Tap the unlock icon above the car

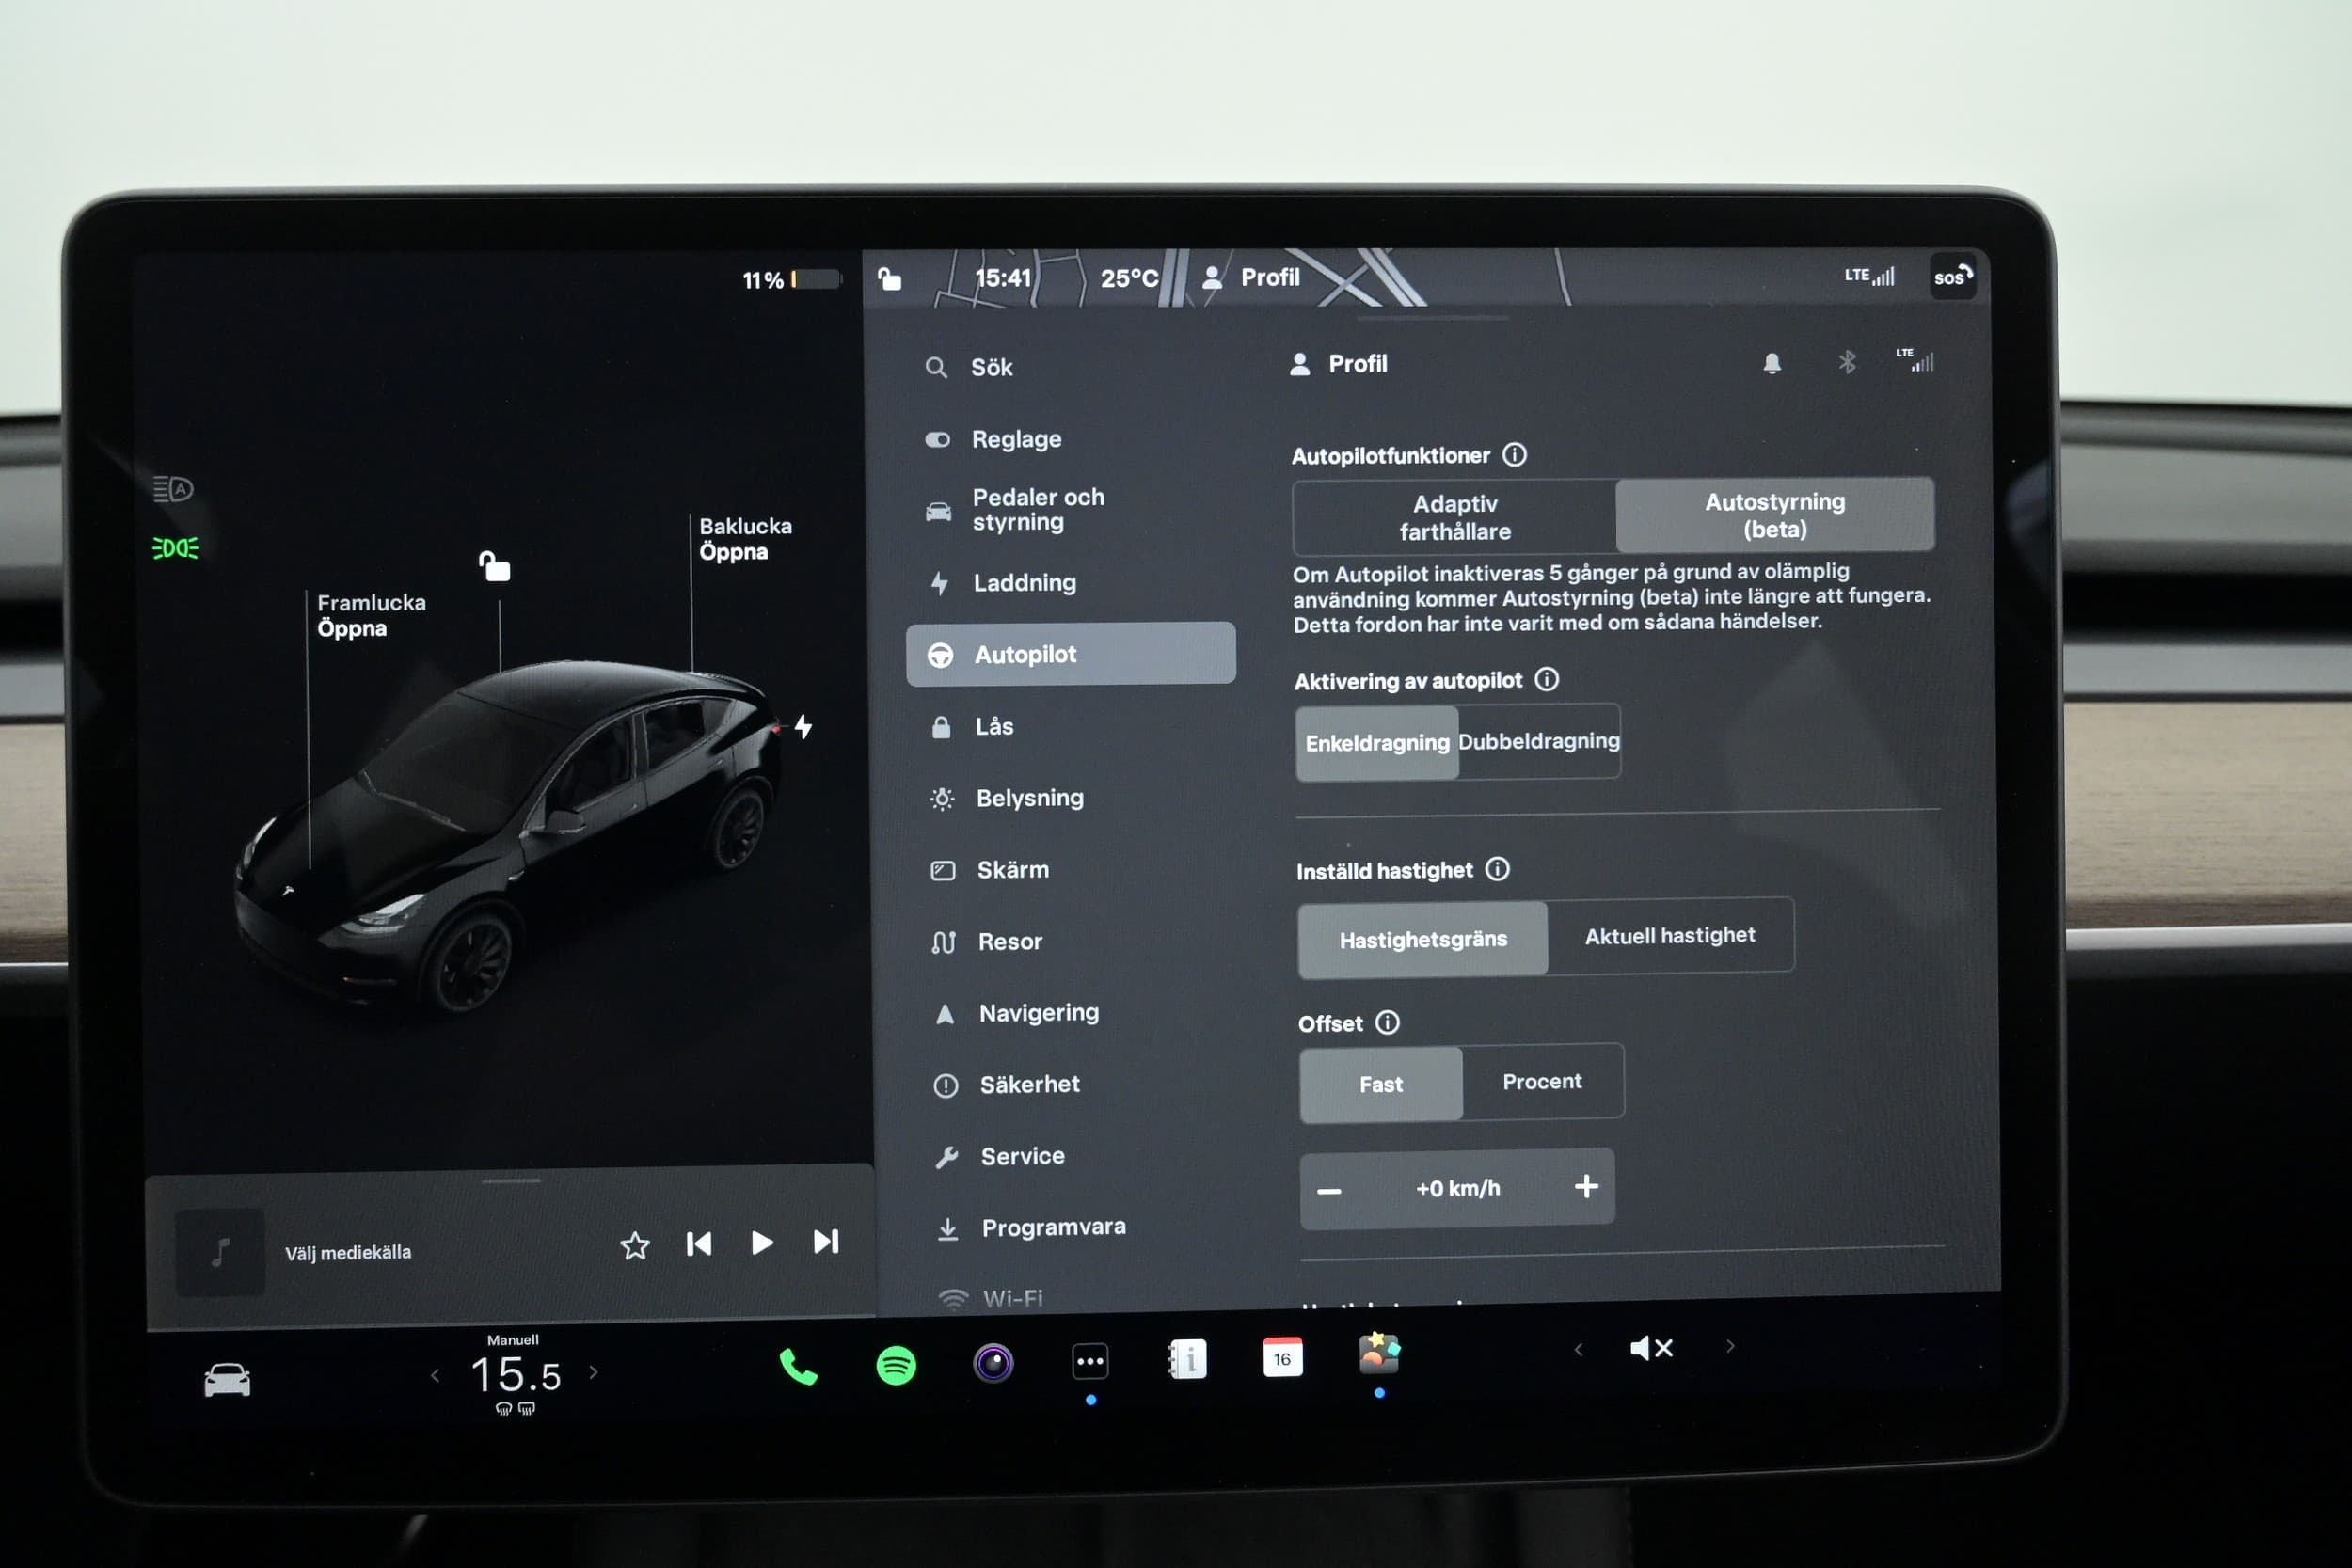pos(494,566)
